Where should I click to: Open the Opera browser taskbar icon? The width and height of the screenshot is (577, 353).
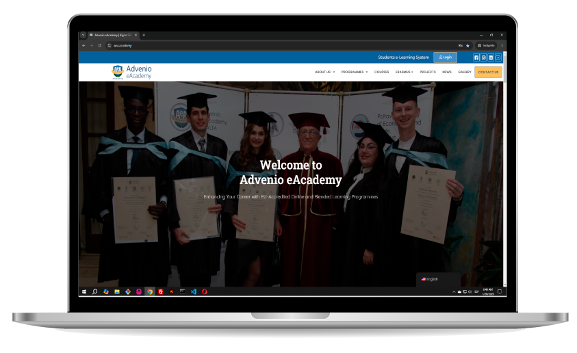[x=205, y=291]
